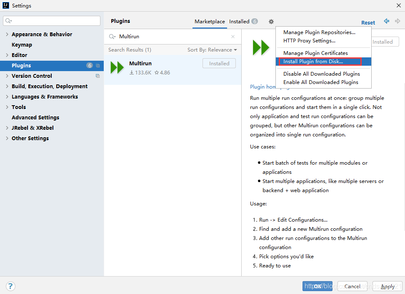The image size is (405, 294).
Task: Click the Search Results (1) label
Action: tap(130, 50)
